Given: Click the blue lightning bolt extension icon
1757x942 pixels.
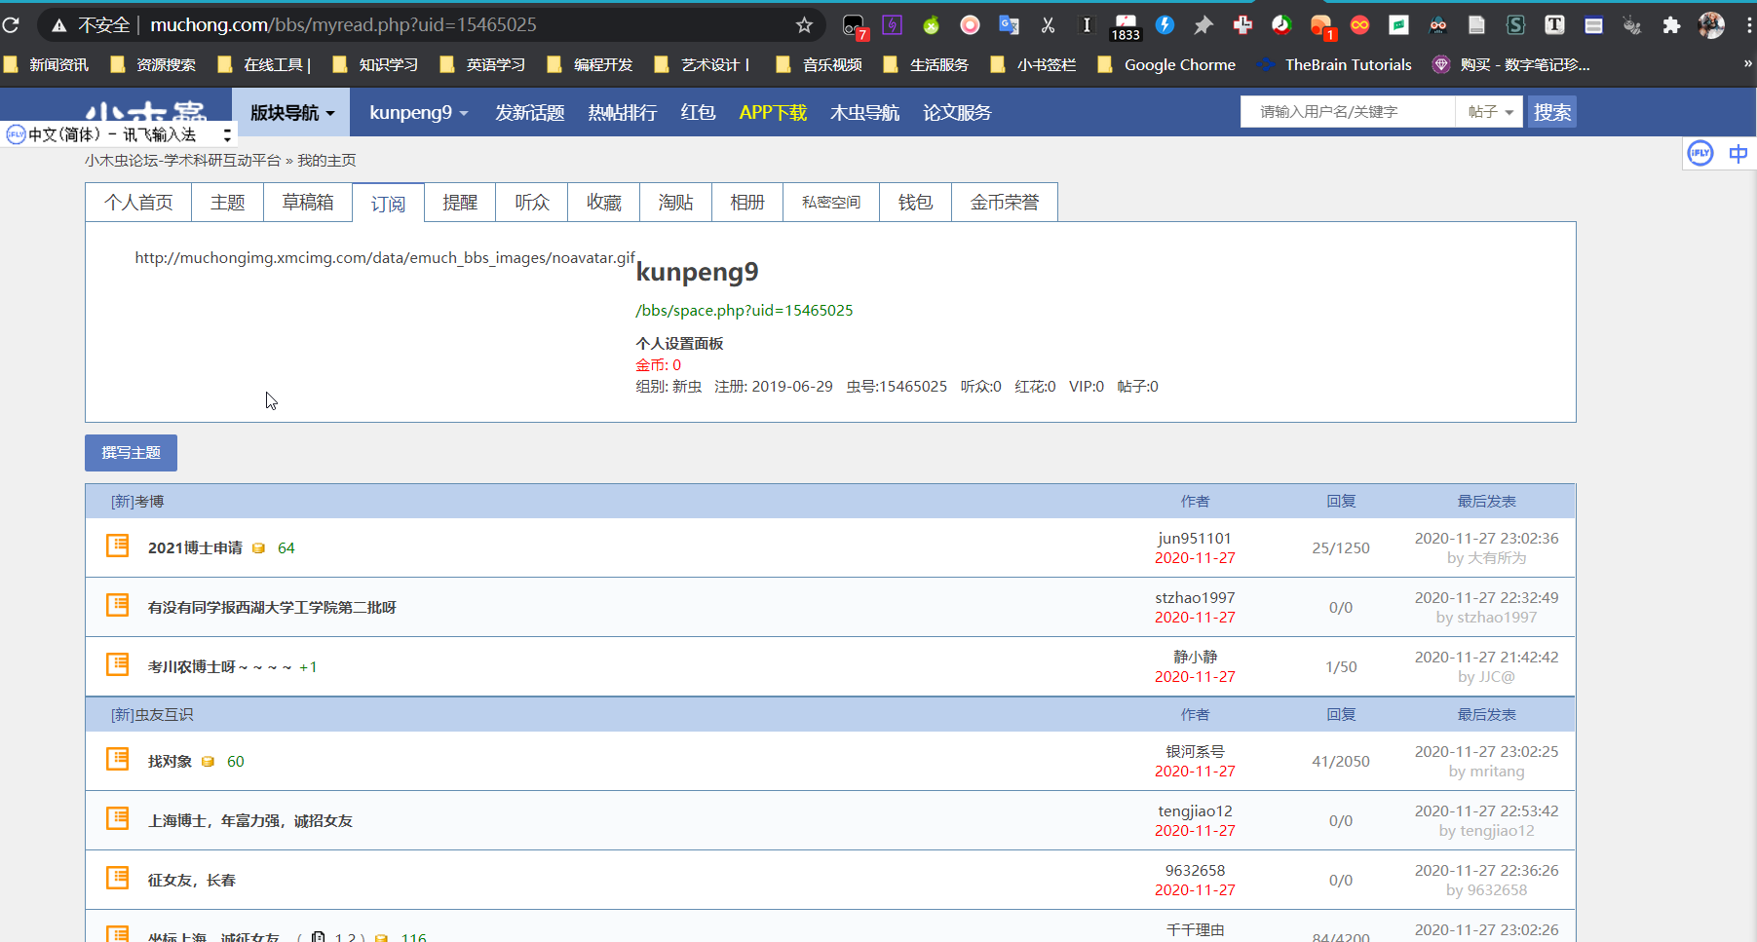Looking at the screenshot, I should [x=1165, y=25].
